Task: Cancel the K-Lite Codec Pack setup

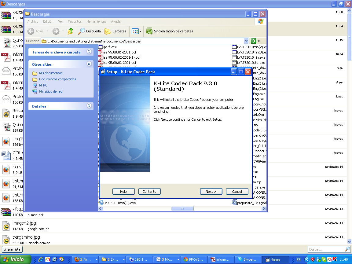Action: 237,192
